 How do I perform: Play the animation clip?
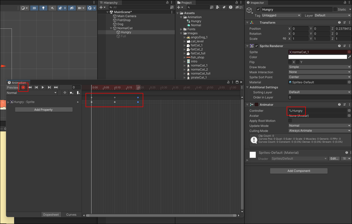click(43, 87)
